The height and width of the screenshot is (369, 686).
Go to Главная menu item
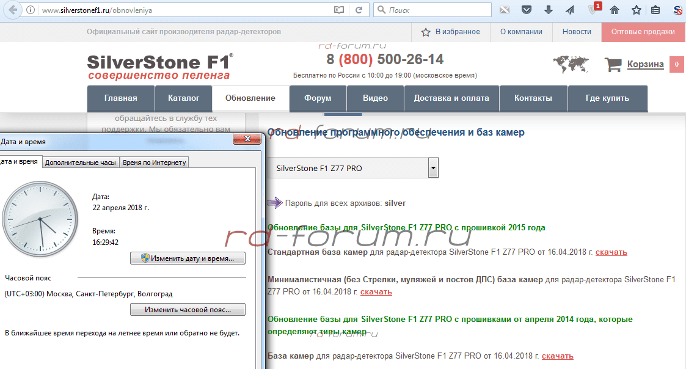pyautogui.click(x=121, y=98)
